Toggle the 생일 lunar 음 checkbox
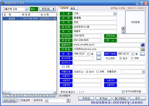 coord(89,54)
